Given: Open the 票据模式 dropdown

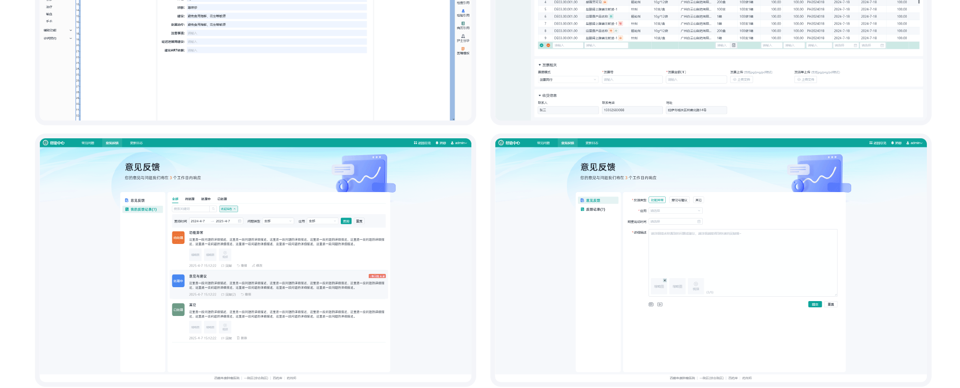Looking at the screenshot, I should (x=568, y=80).
